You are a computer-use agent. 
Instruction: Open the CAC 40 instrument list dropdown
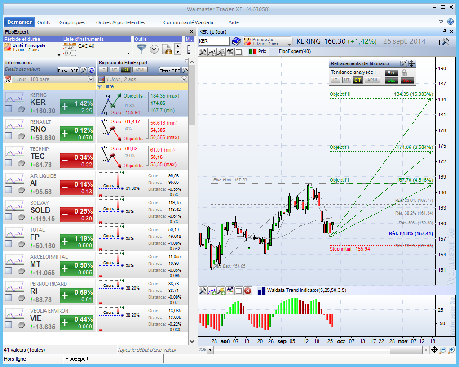(128, 53)
